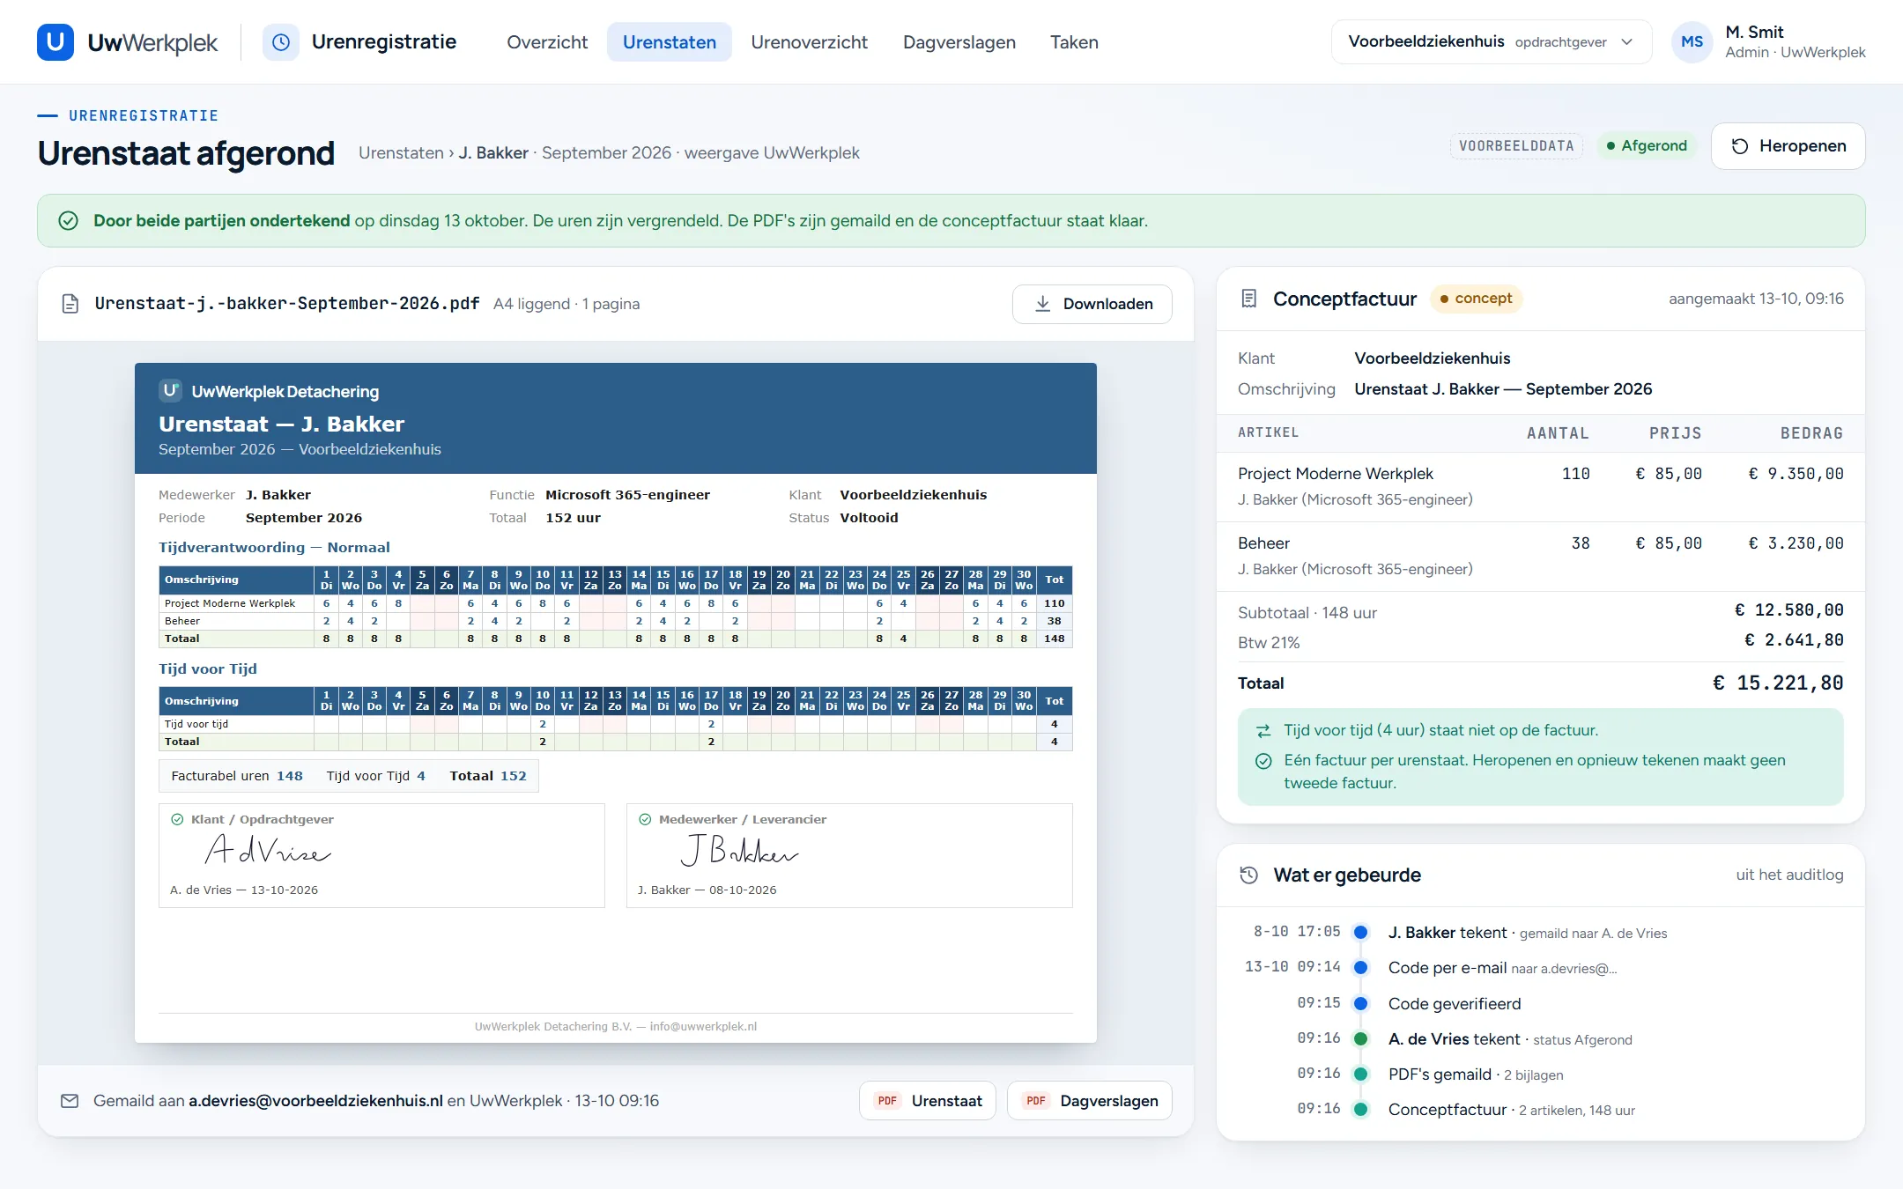The height and width of the screenshot is (1189, 1903).
Task: Select the Urenstaten tab
Action: tap(670, 42)
